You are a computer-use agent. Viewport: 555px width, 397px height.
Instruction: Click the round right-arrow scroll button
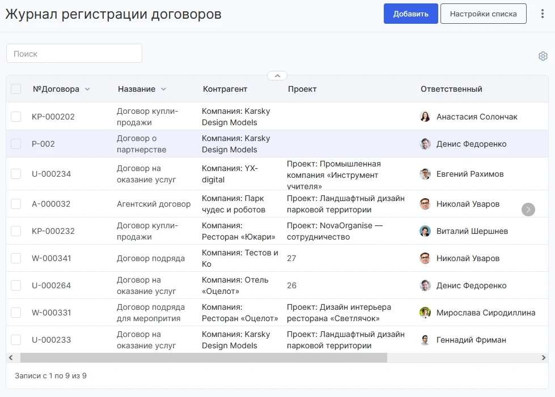(528, 210)
